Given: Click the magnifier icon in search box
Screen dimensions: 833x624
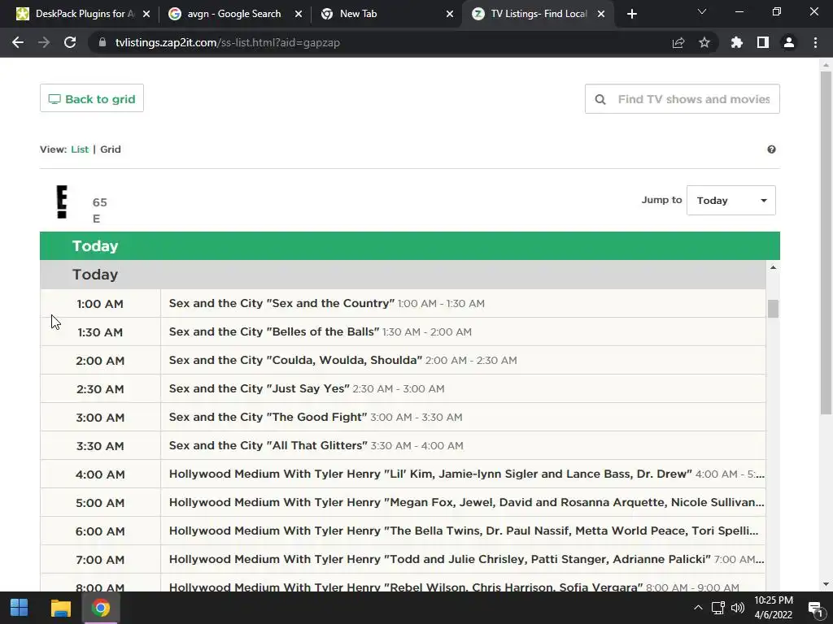Looking at the screenshot, I should coord(600,99).
